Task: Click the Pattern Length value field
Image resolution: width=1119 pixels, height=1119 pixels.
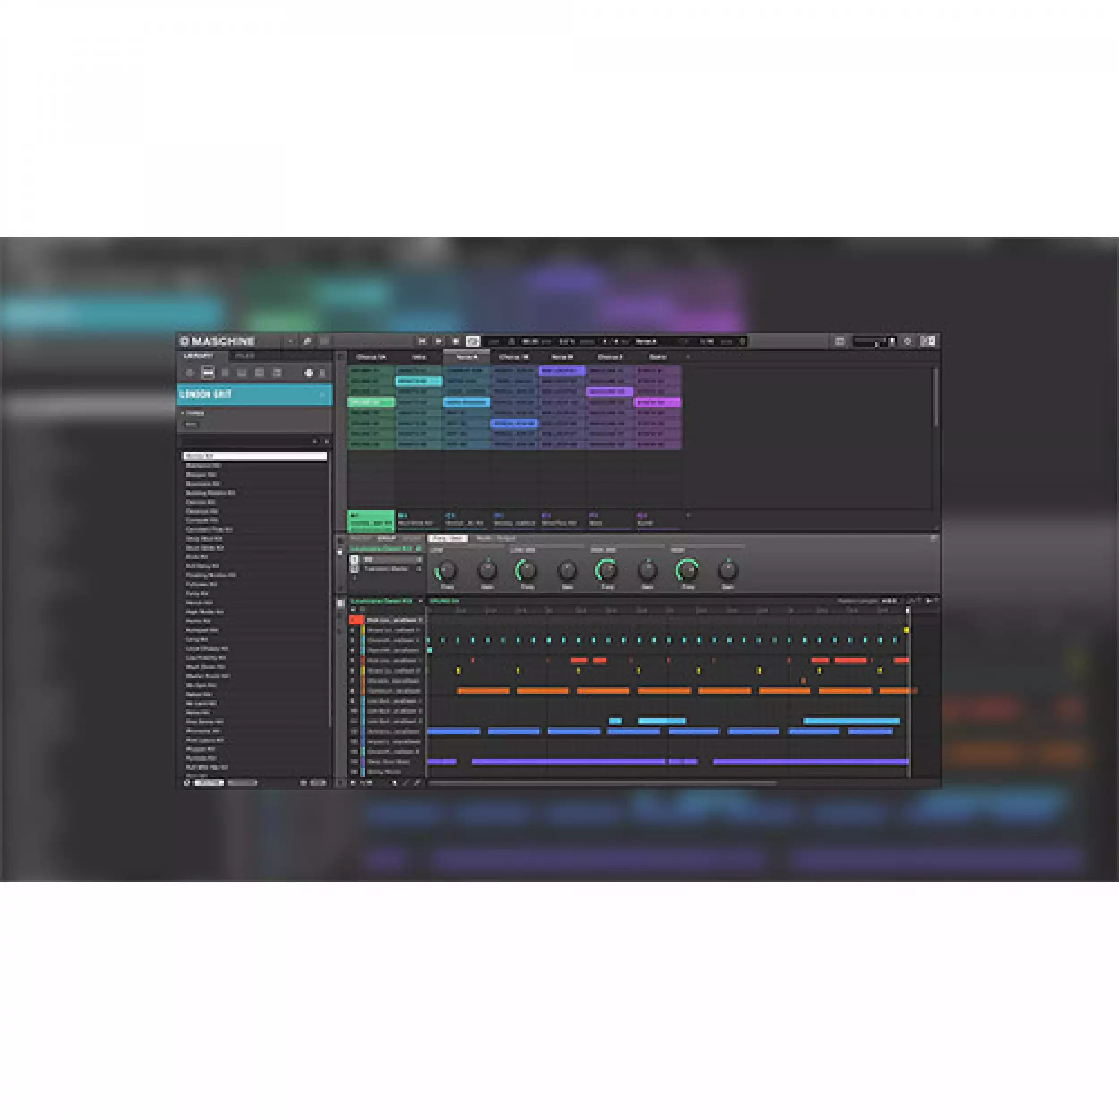Action: [x=889, y=601]
